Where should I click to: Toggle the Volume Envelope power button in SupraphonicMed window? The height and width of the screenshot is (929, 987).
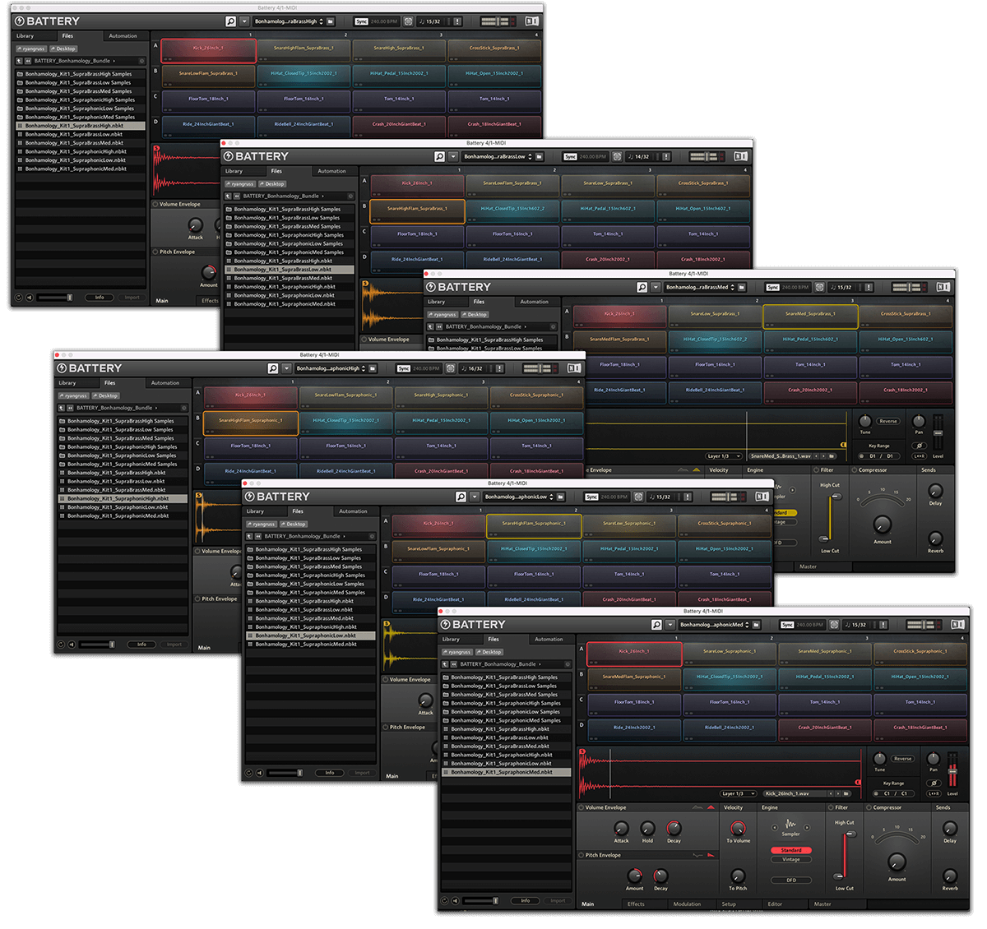point(581,807)
